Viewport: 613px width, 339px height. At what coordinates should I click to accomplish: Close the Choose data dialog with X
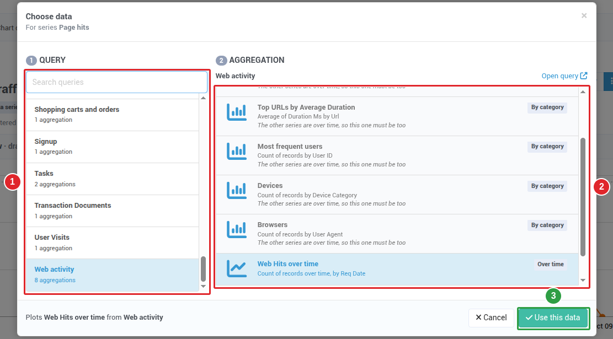coord(584,15)
